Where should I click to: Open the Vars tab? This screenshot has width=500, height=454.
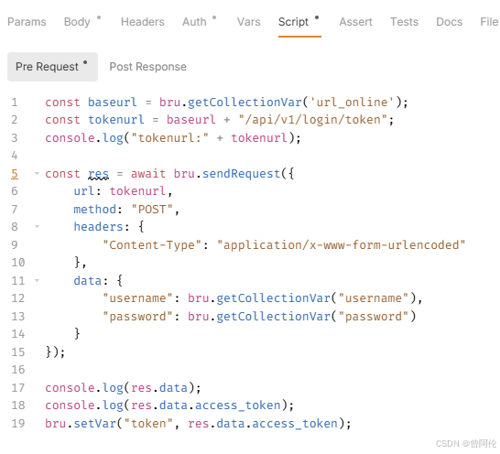pyautogui.click(x=248, y=22)
